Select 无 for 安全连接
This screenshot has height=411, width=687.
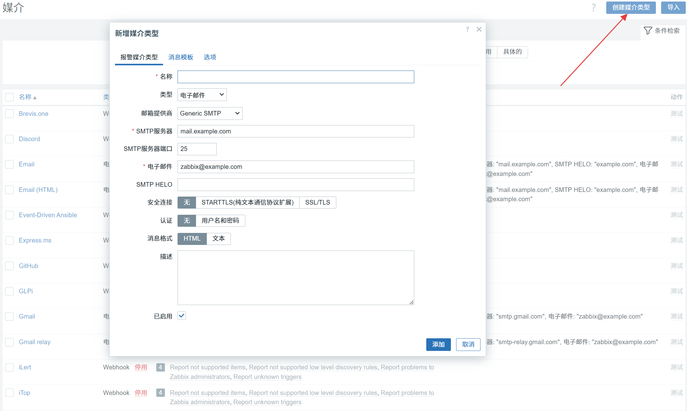point(187,202)
